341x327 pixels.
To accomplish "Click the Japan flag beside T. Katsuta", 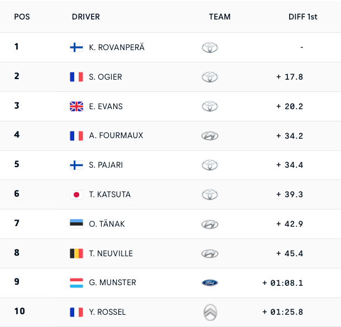I will [76, 194].
